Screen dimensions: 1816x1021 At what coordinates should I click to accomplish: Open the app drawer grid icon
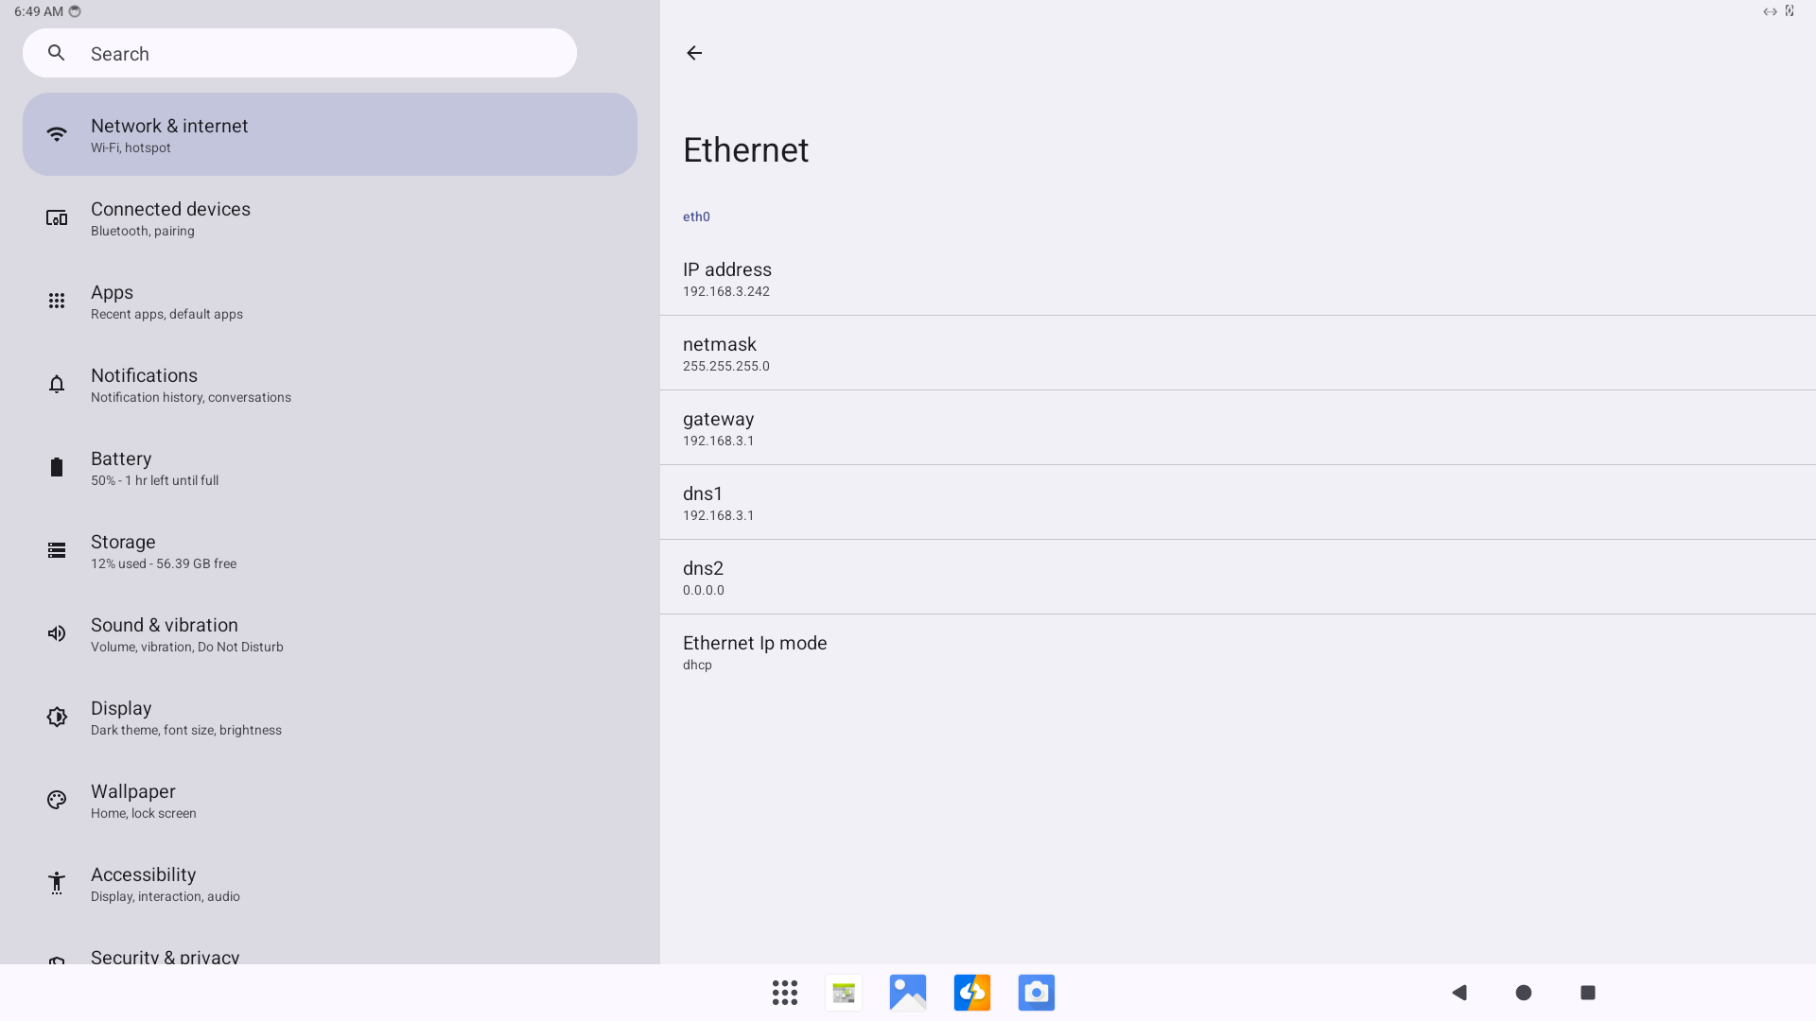coord(784,993)
